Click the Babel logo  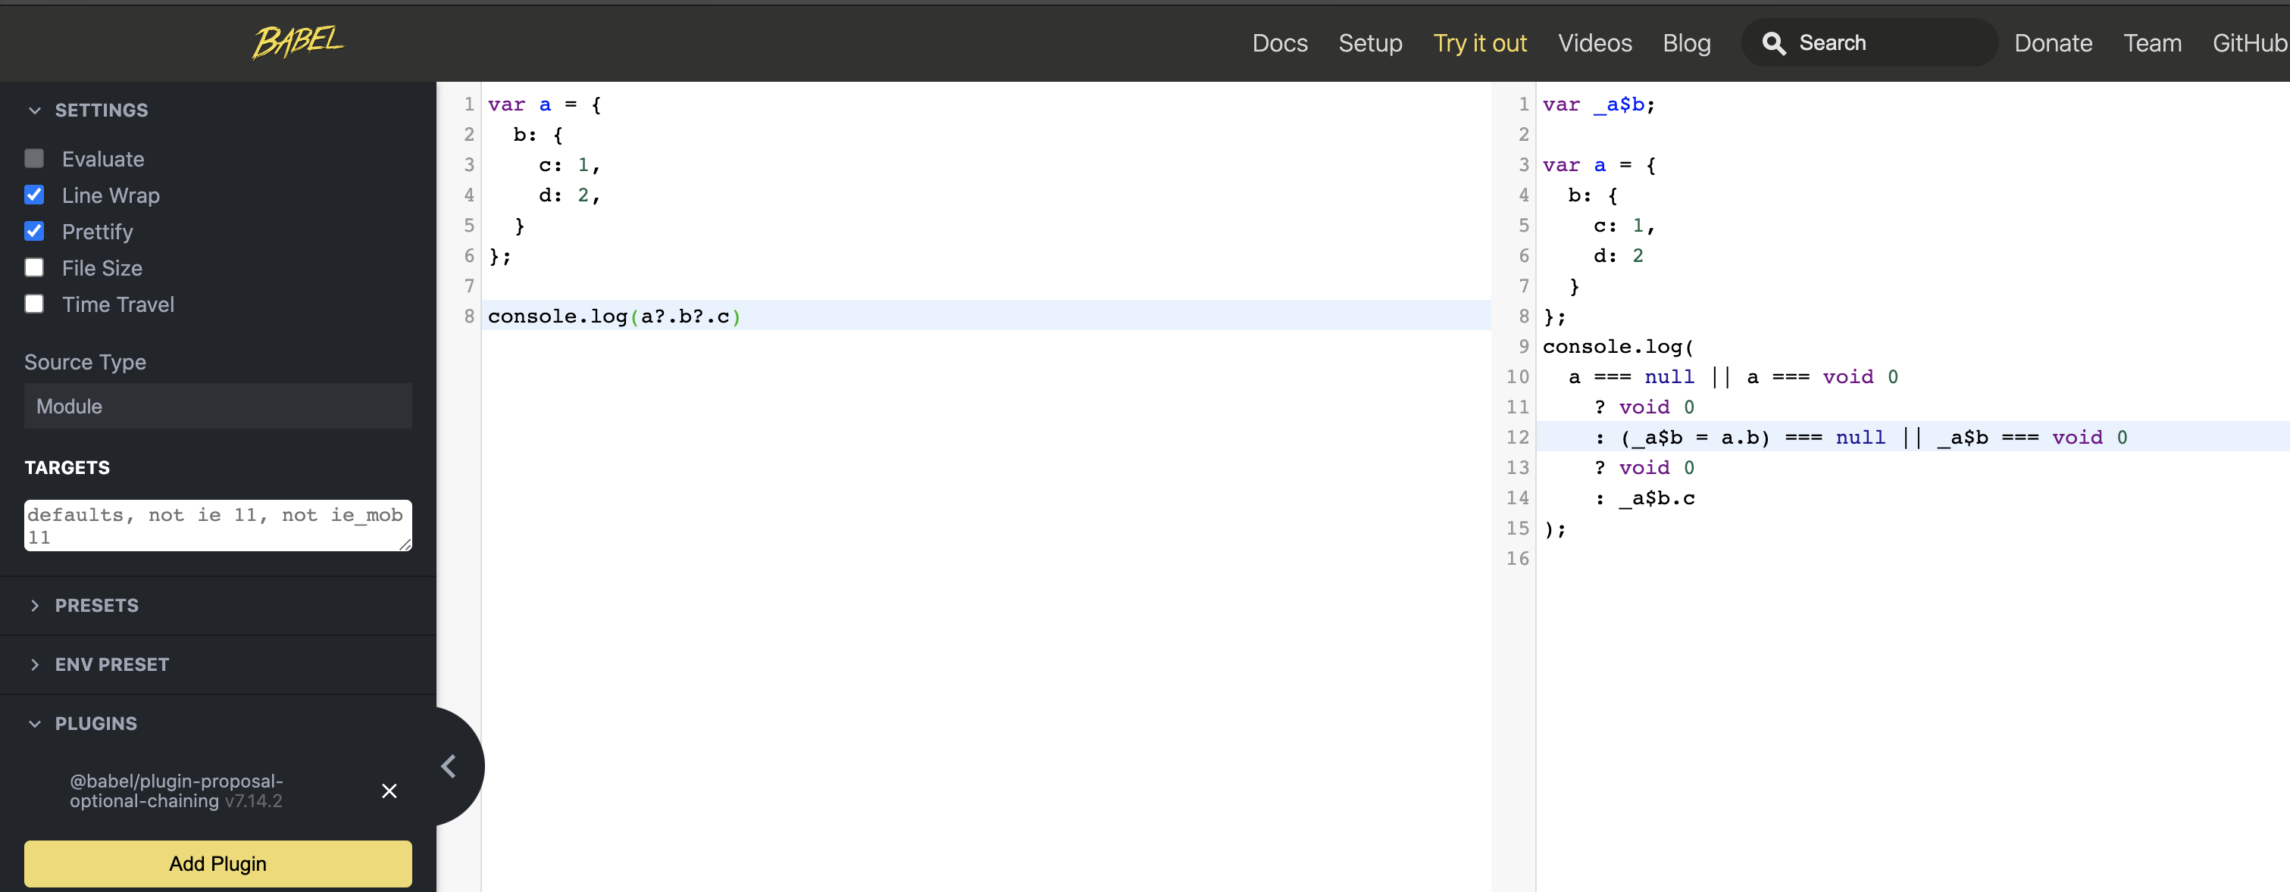coord(298,41)
